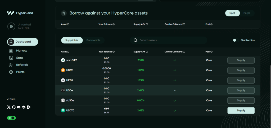Click the sUSDe token icon
The height and width of the screenshot is (128, 271).
pos(63,100)
